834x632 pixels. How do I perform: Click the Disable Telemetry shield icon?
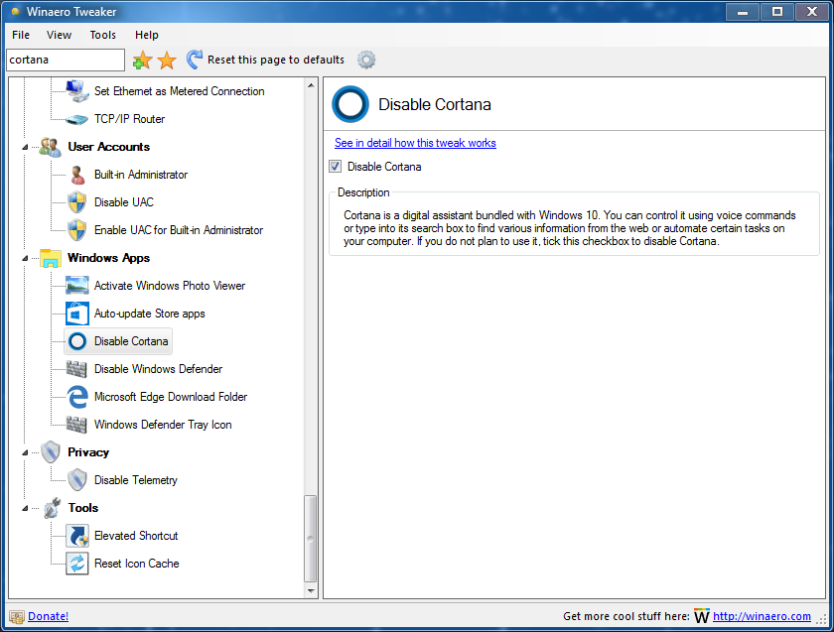(x=77, y=480)
